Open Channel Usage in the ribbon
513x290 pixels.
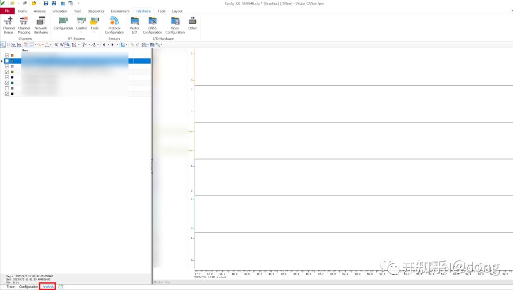click(9, 25)
